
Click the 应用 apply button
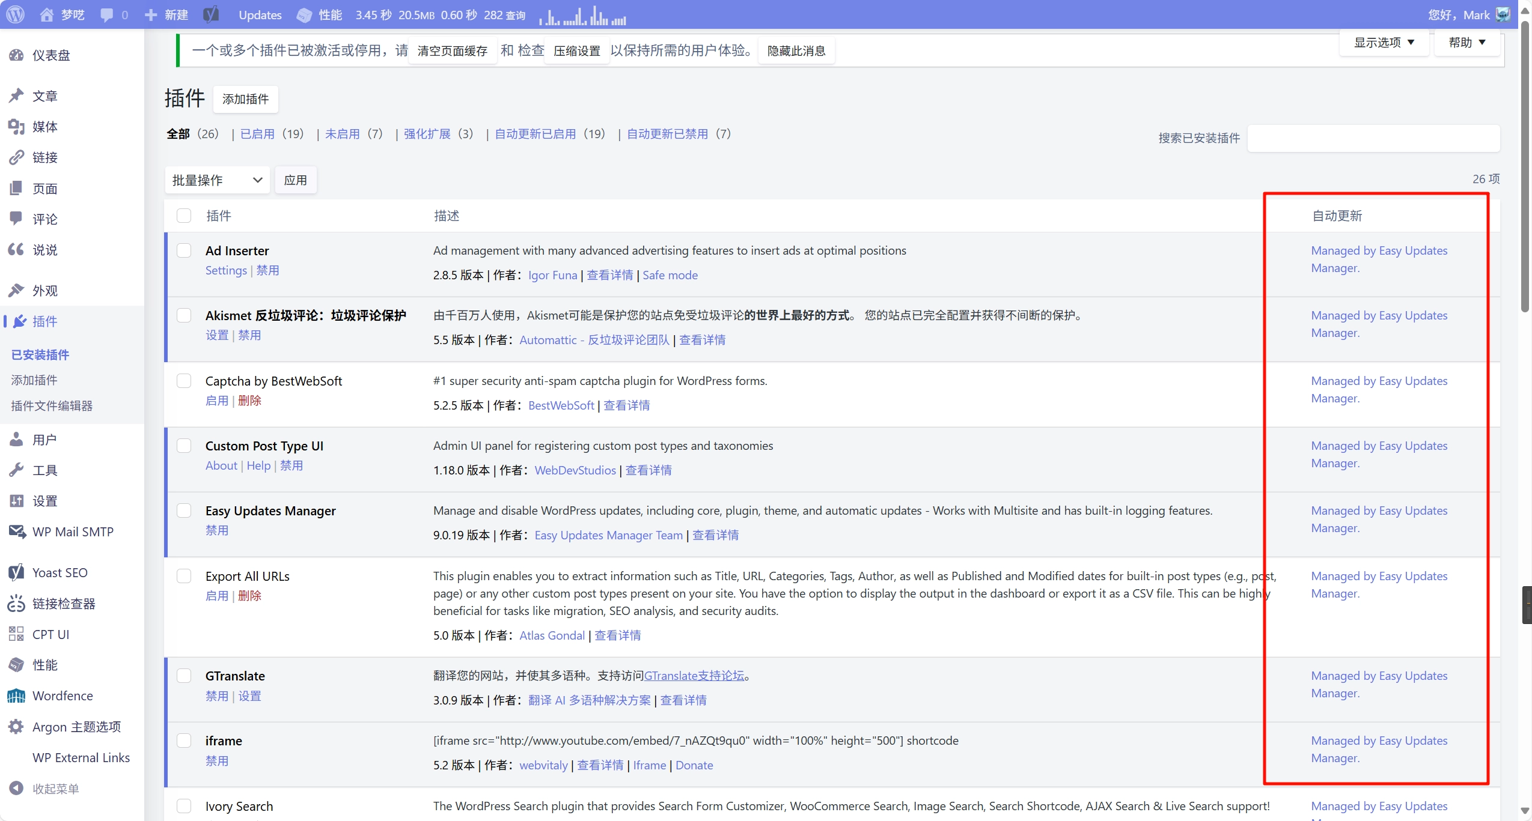[295, 180]
